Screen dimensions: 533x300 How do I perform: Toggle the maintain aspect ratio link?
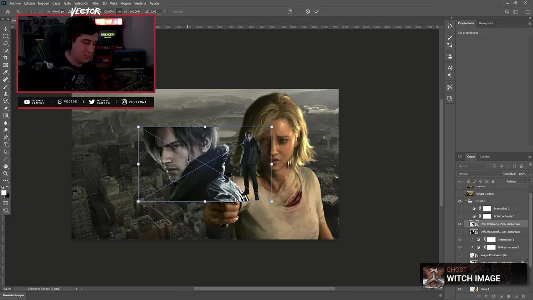pos(120,12)
